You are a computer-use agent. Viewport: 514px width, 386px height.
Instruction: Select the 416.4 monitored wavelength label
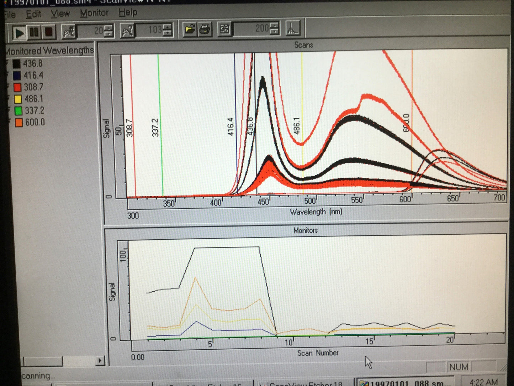tap(33, 75)
